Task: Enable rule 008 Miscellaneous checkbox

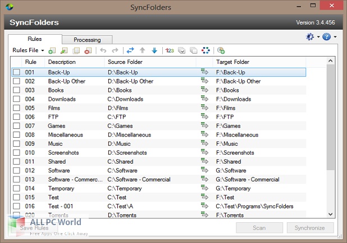Action: click(x=16, y=134)
